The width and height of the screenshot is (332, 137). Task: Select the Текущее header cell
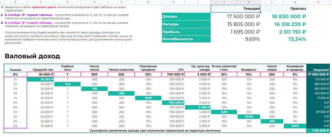[x=236, y=9]
